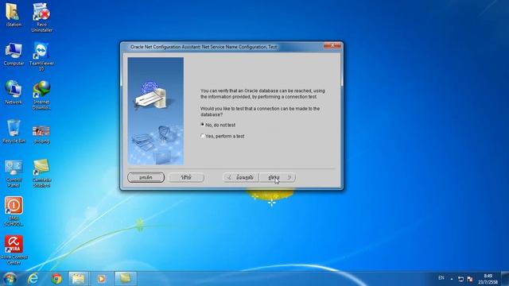
Task: Launch TeamViewer 10 from desktop
Action: click(41, 56)
